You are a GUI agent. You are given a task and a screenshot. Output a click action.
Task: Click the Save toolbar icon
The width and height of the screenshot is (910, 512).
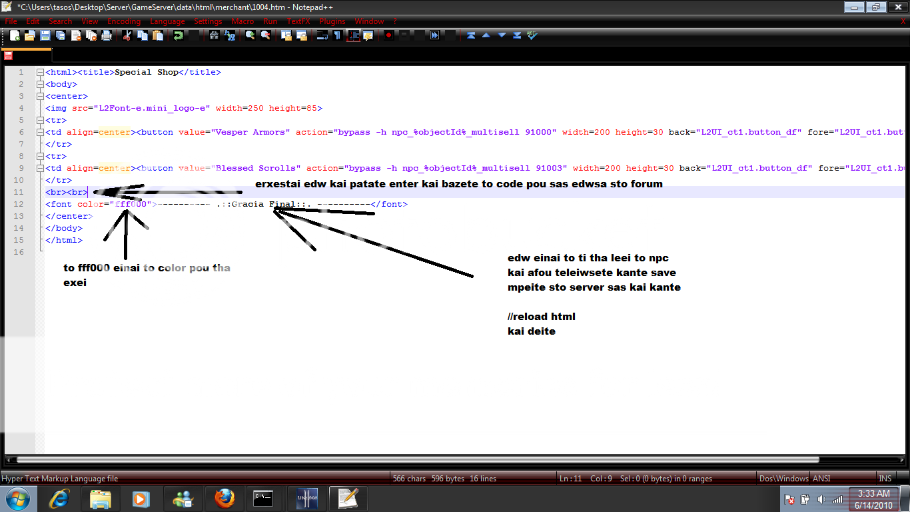[45, 35]
